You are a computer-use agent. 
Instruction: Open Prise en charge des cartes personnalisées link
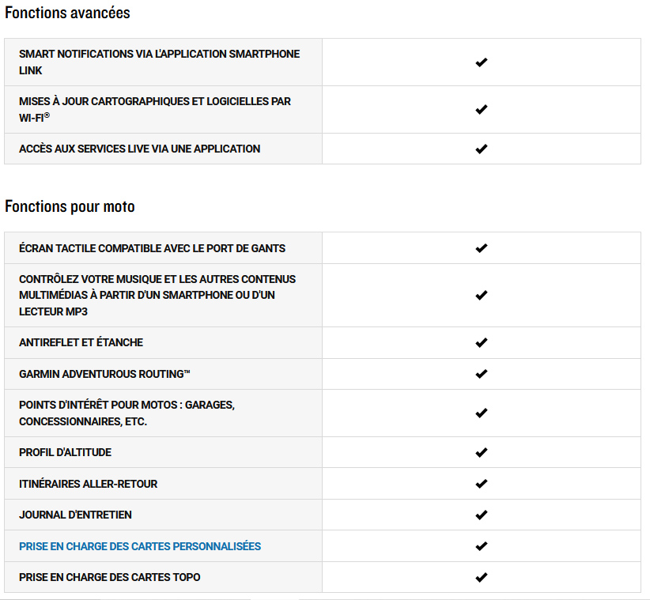140,546
